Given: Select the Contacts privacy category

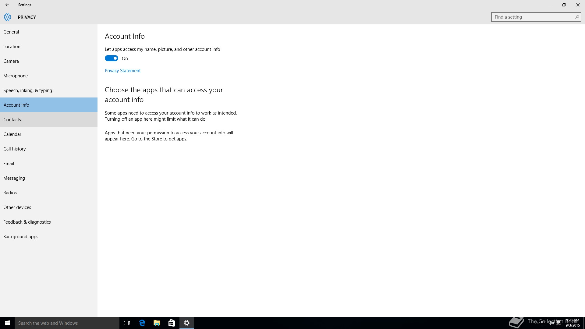Looking at the screenshot, I should tap(12, 119).
